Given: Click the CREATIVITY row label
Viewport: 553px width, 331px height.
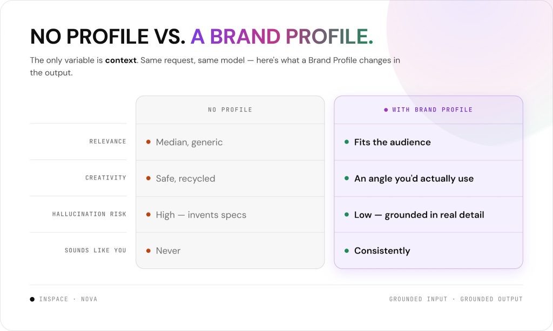Looking at the screenshot, I should click(x=106, y=177).
